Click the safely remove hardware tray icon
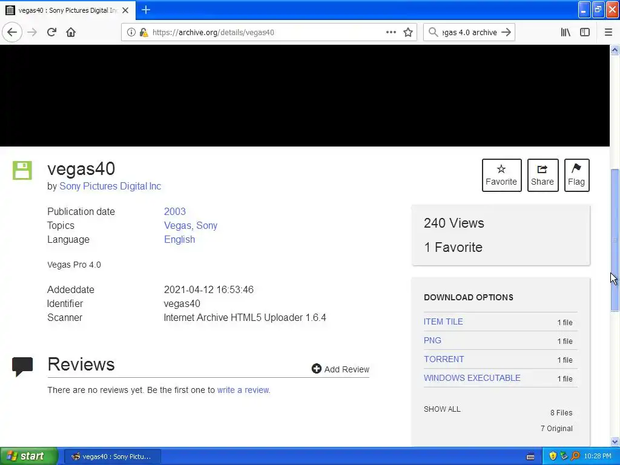Image resolution: width=620 pixels, height=465 pixels. (x=564, y=457)
